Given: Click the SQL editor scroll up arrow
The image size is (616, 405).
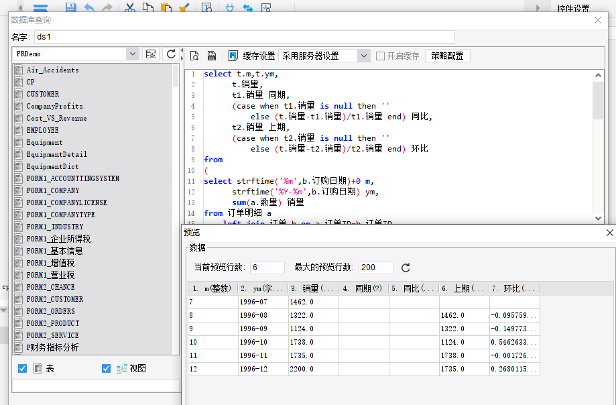Looking at the screenshot, I should pos(598,75).
